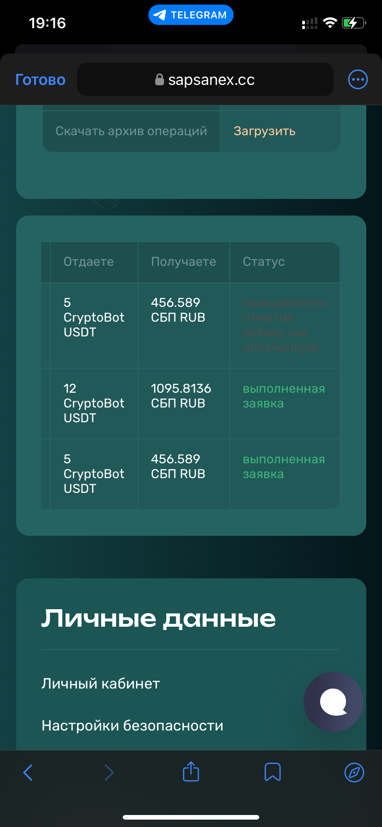Click the Загрузить download link
The width and height of the screenshot is (382, 827).
click(x=264, y=131)
